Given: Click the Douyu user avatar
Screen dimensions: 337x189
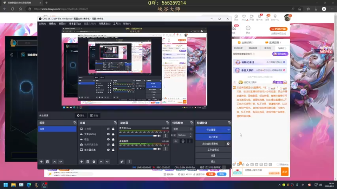Looking at the screenshot, I should 287,18.
